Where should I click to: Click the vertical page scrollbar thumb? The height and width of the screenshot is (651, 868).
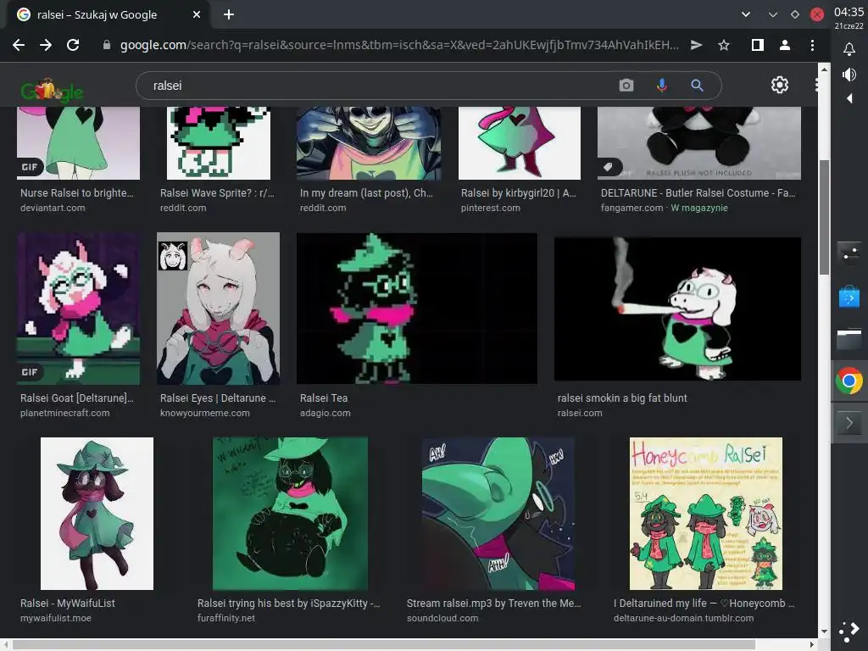tap(824, 217)
